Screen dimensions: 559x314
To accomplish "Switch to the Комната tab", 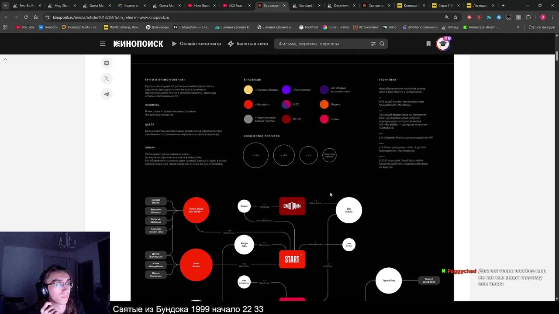I will [412, 6].
